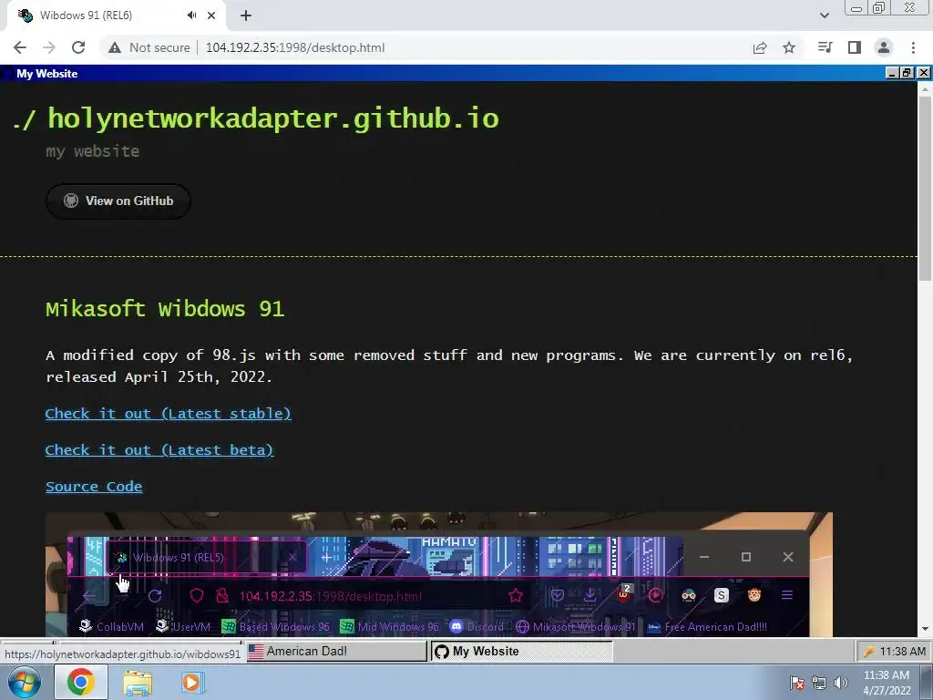
Task: Click the scrollbar up arrow
Action: click(925, 88)
